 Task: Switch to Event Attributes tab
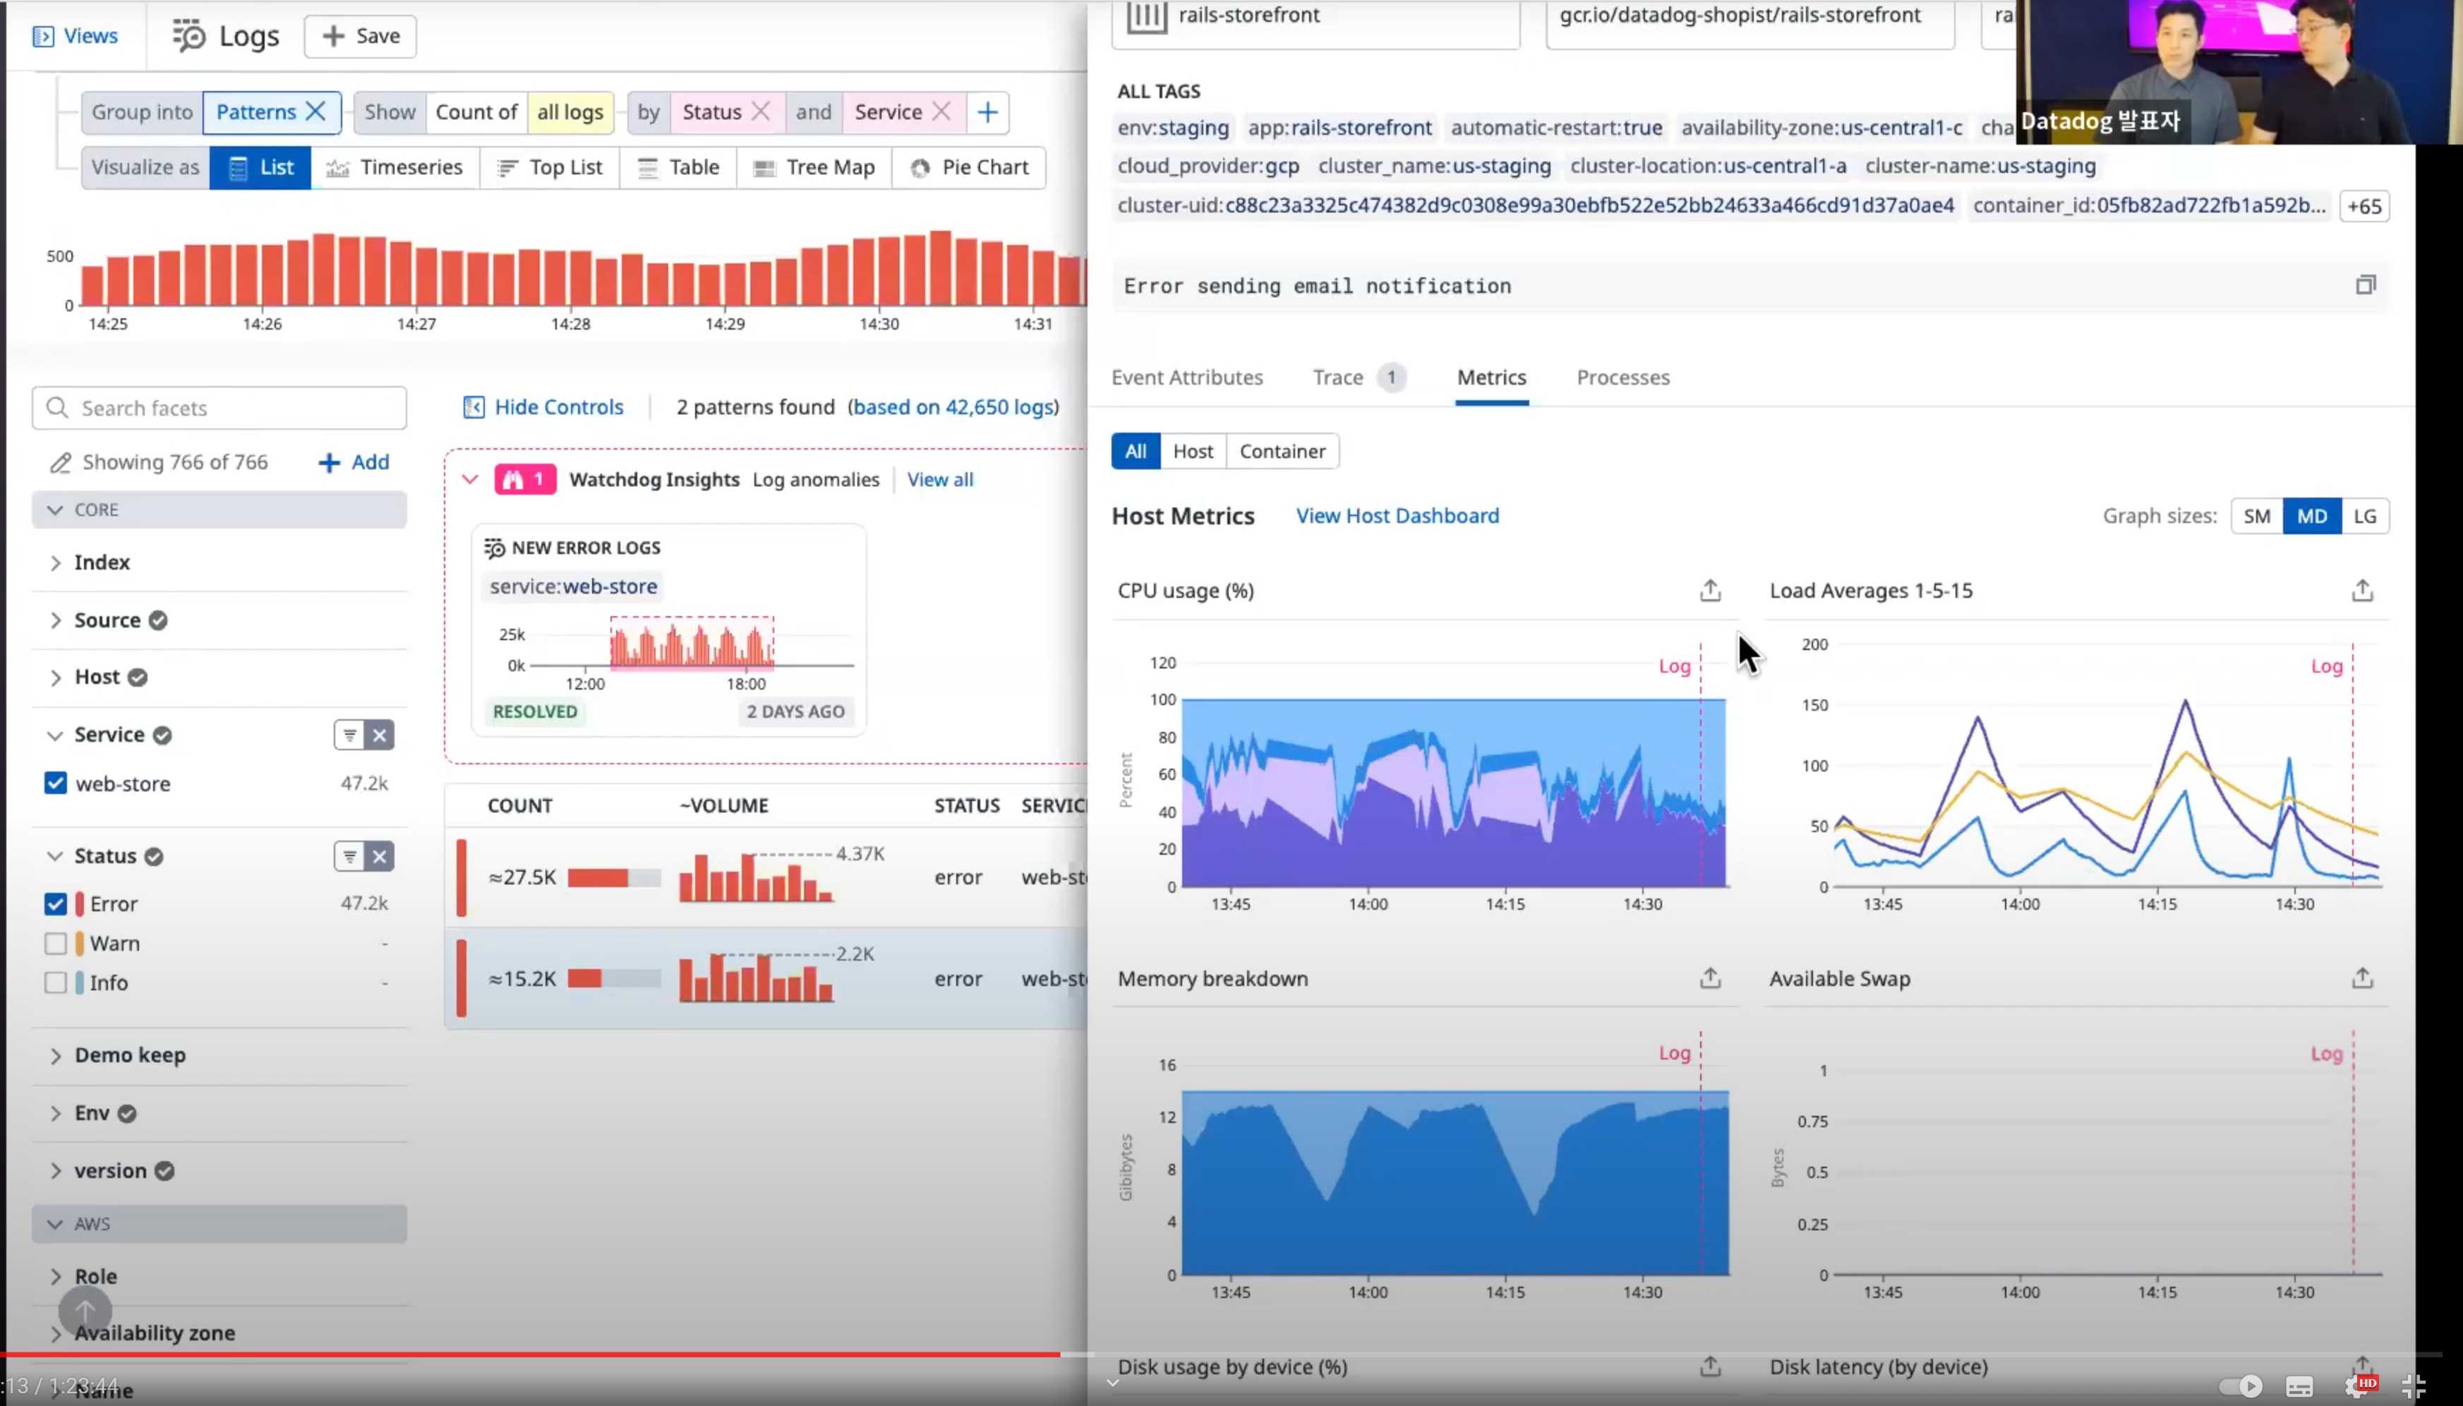point(1186,378)
